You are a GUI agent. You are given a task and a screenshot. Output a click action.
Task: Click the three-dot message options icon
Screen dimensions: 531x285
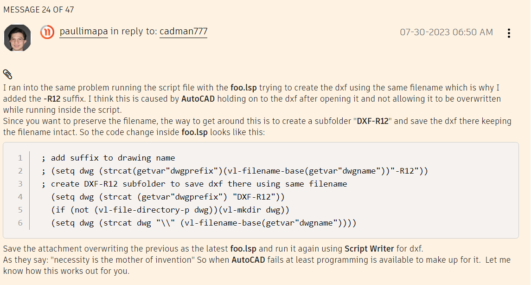pos(509,32)
